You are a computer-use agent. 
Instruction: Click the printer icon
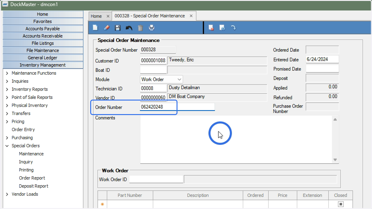152,28
